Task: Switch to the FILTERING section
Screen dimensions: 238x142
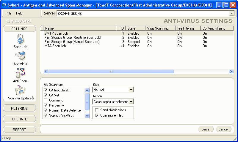Action: (19, 108)
